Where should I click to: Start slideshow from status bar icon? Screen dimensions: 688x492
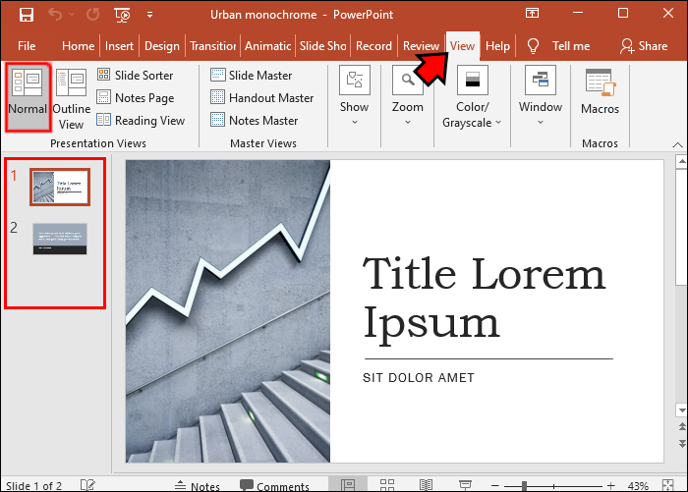465,485
